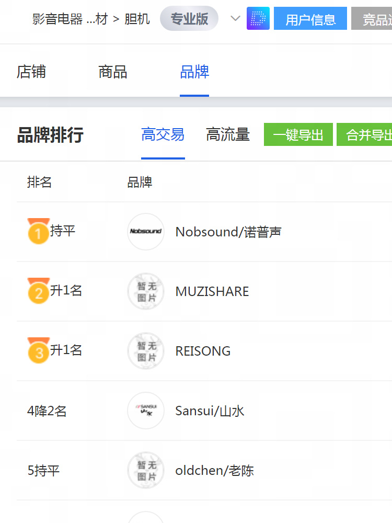Switch to the 品牌 tab
The image size is (392, 523).
coord(194,72)
